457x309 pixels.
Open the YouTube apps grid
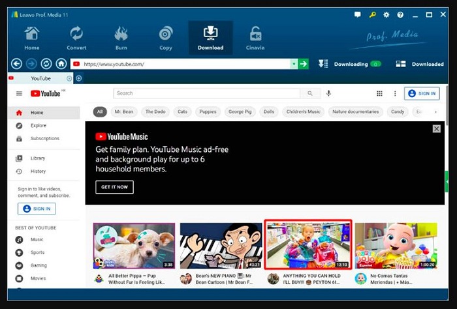click(x=379, y=93)
